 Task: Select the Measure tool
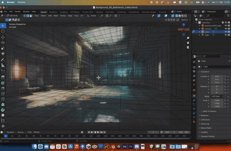pyautogui.click(x=3, y=65)
